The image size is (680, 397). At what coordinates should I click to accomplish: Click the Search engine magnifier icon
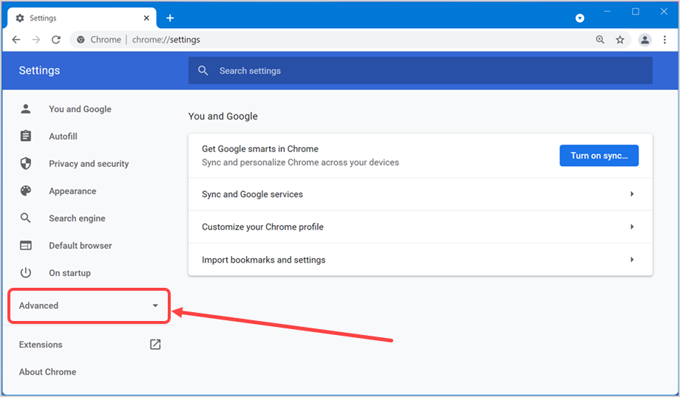click(x=26, y=218)
